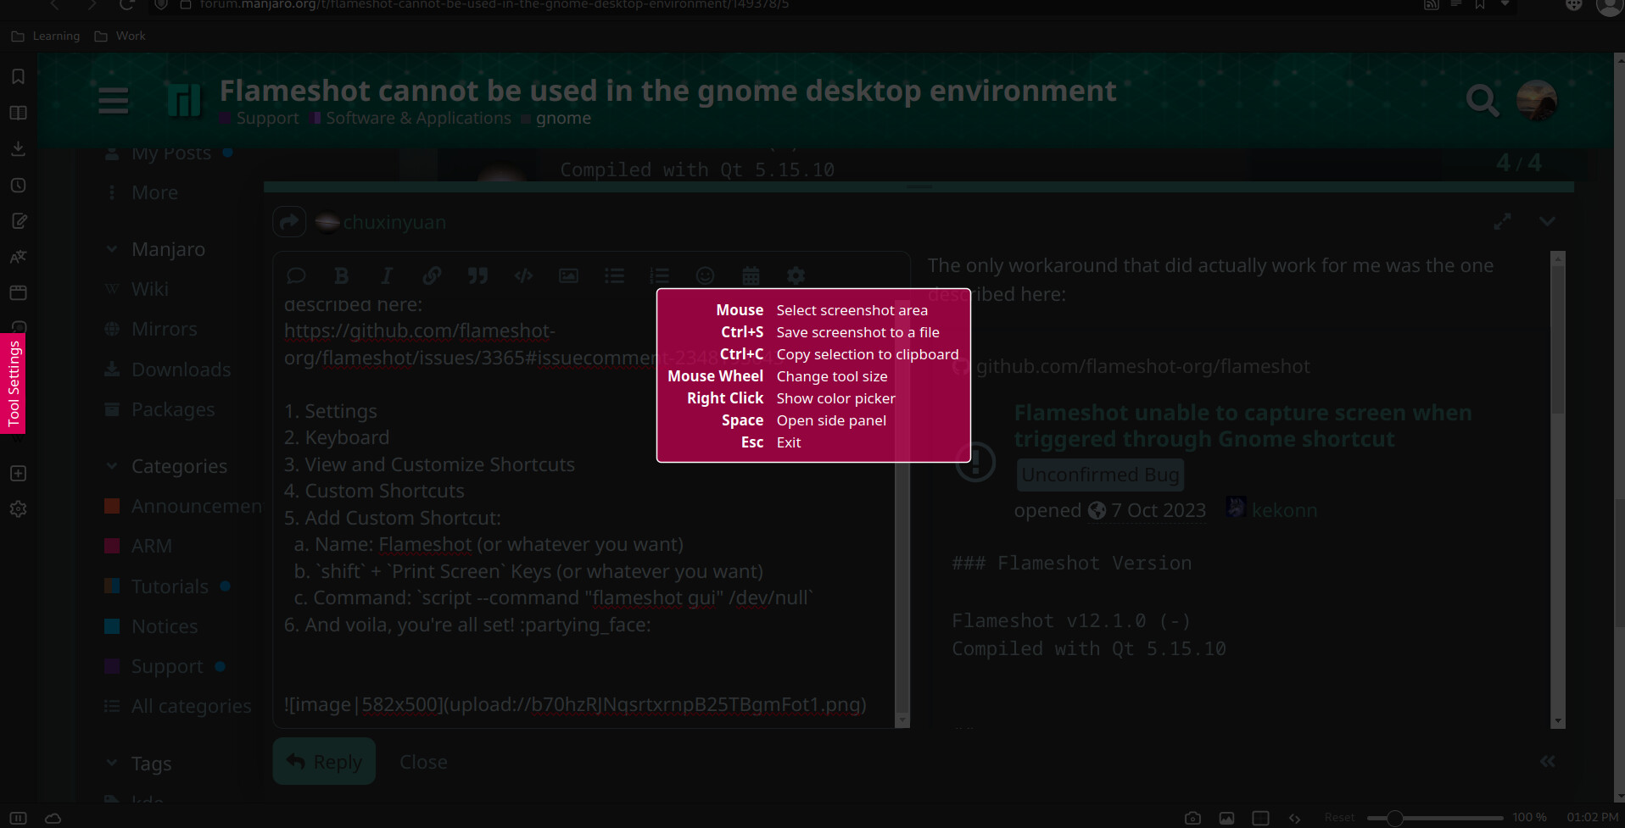Collapse the Categories sidebar section
1625x828 pixels.
(x=111, y=465)
